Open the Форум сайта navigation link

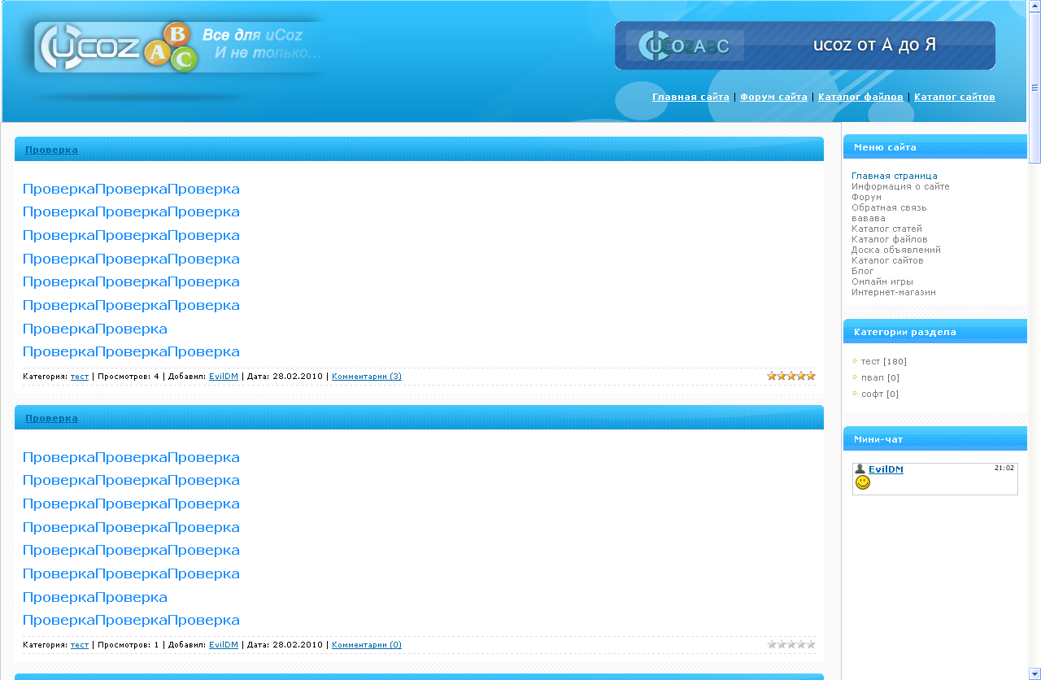pyautogui.click(x=774, y=96)
